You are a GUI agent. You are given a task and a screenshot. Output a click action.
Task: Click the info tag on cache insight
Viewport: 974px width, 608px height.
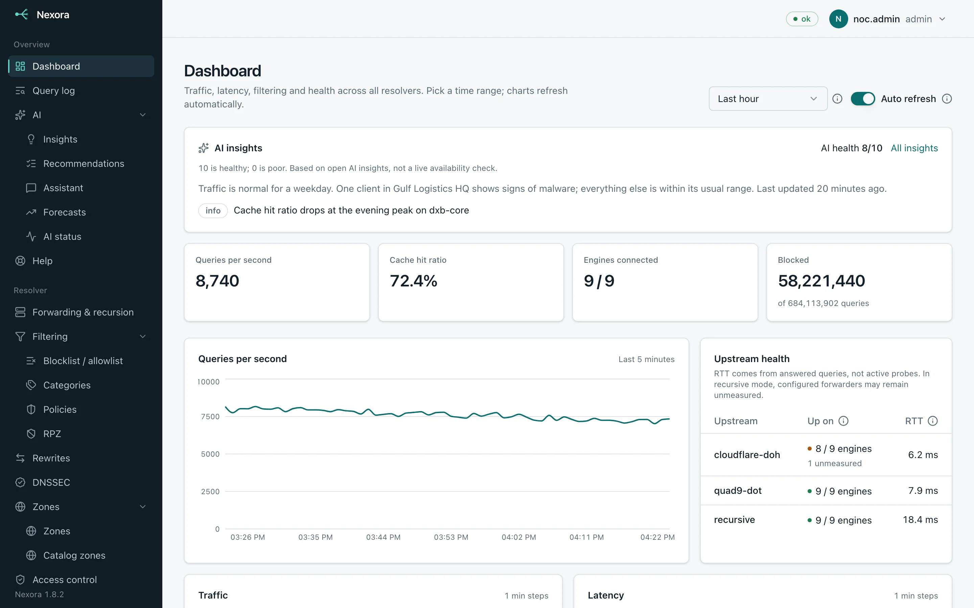213,211
